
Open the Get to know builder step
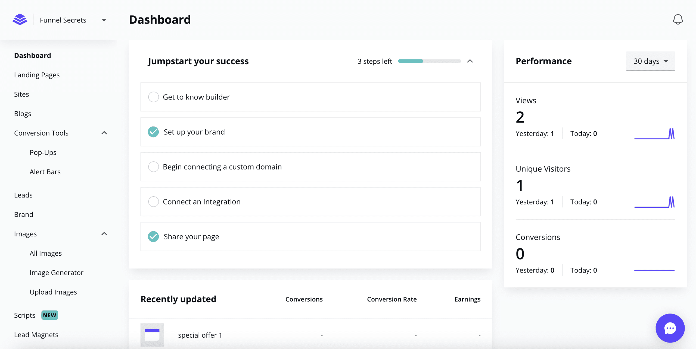pyautogui.click(x=310, y=97)
